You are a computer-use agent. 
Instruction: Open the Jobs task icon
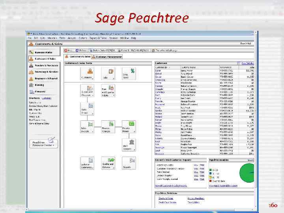coord(108,73)
